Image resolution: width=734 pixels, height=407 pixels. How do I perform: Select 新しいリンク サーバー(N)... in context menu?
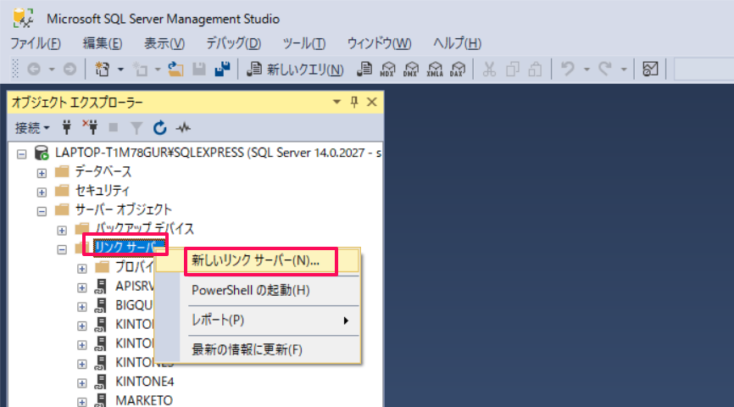(257, 261)
